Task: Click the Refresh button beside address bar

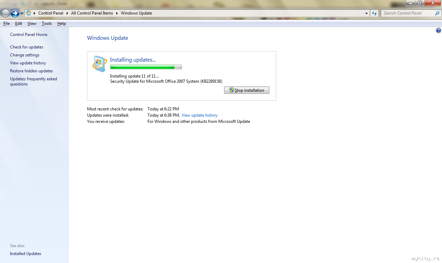Action: [x=374, y=13]
